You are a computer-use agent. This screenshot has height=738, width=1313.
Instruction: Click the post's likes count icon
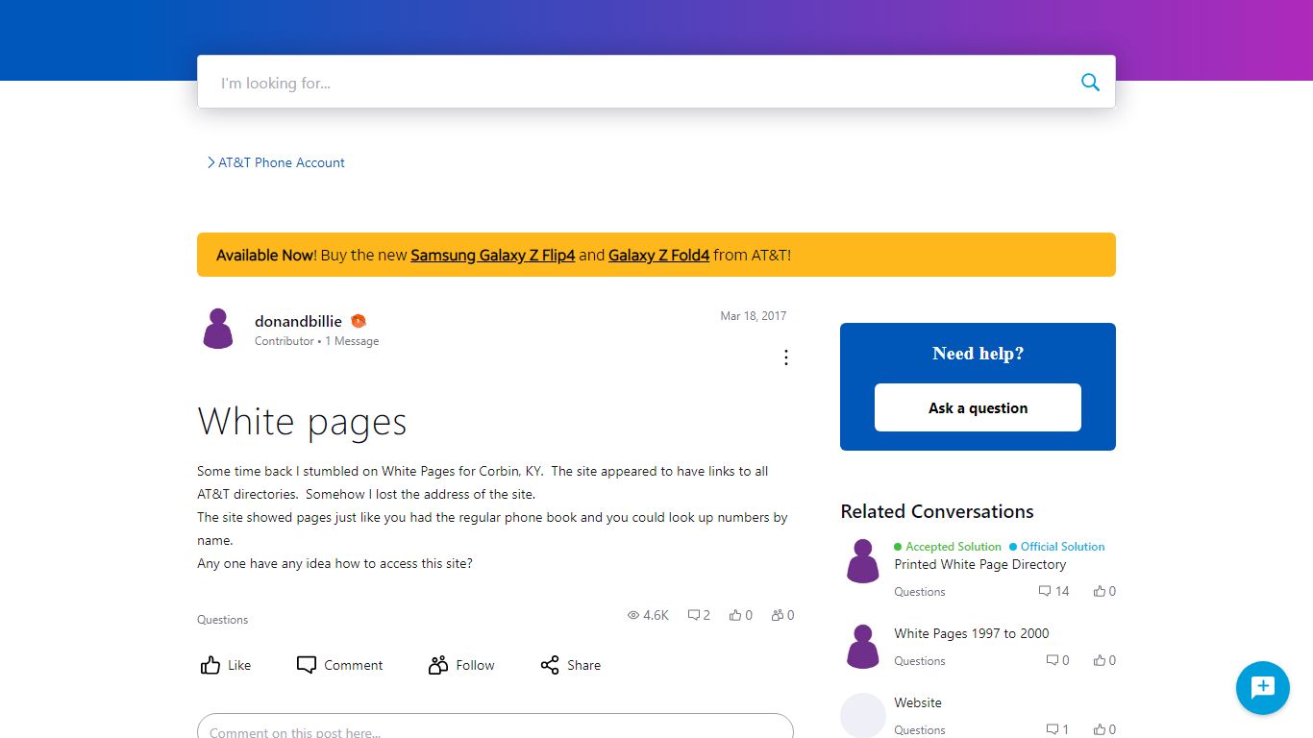[x=735, y=615]
